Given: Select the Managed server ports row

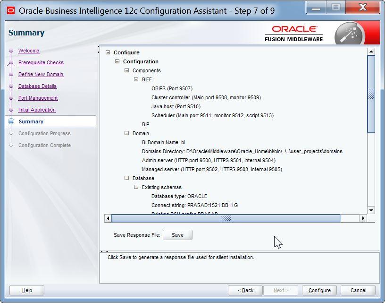Looking at the screenshot, I should tap(212, 169).
